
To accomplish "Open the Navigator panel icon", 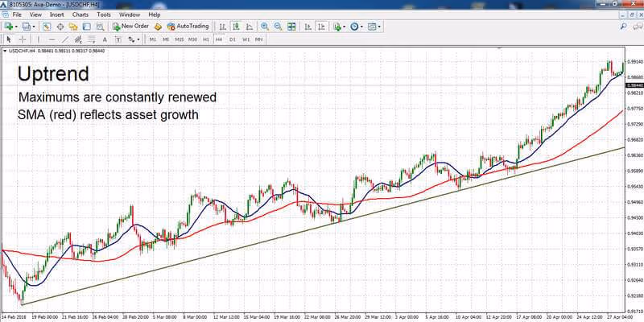I will click(x=73, y=27).
